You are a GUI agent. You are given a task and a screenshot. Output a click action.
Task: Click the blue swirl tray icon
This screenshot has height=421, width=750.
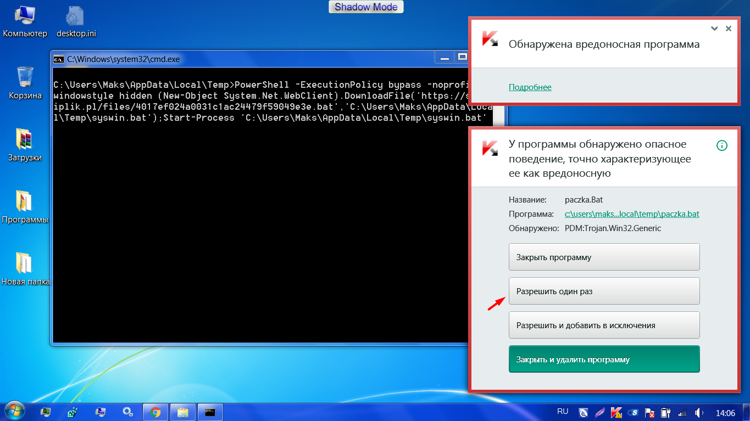click(584, 412)
